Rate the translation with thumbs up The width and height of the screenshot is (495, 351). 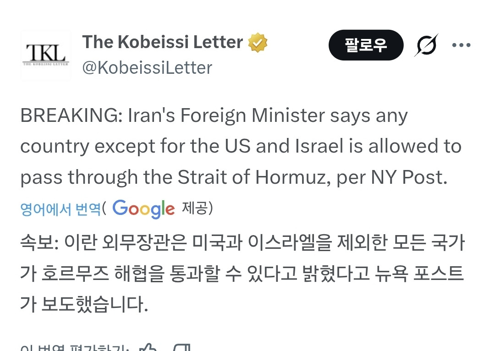[x=148, y=347]
